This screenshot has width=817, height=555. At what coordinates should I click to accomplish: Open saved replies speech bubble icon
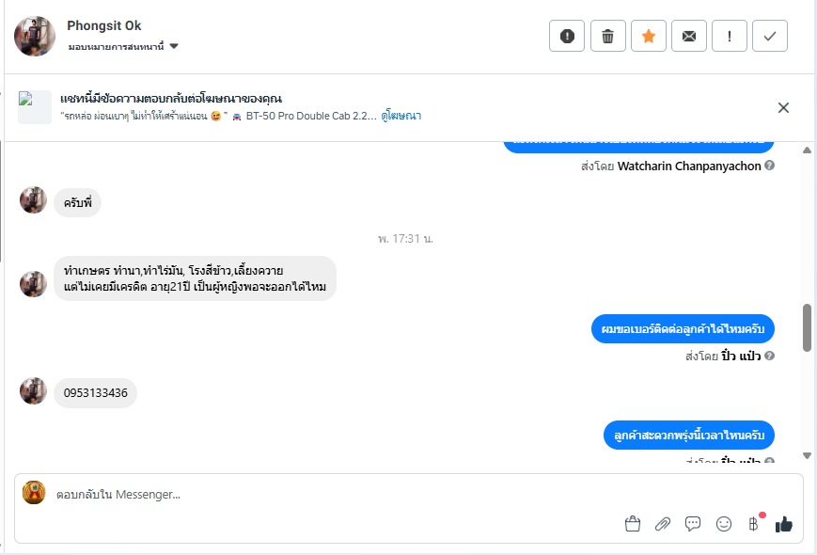(693, 524)
